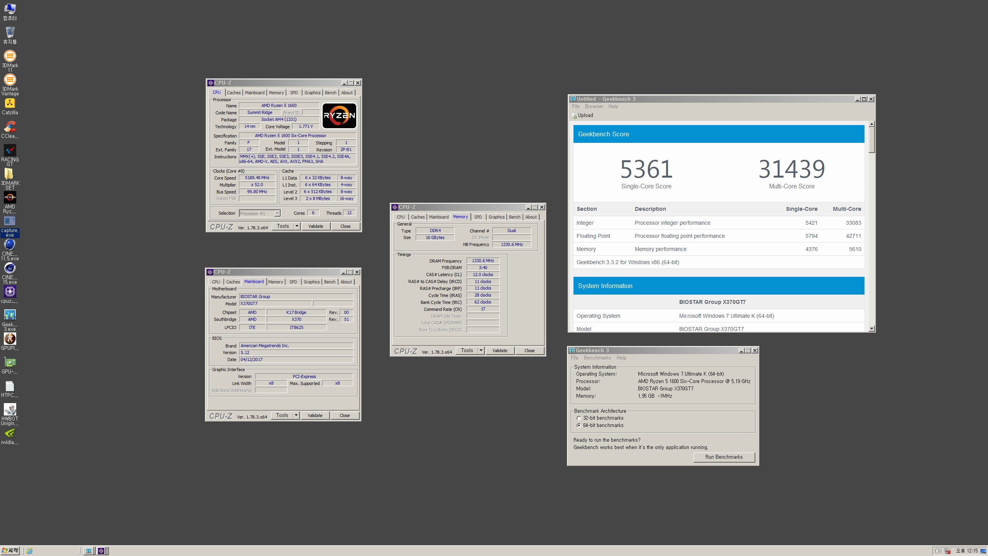Click BIOS Date value 04/12/2017

pyautogui.click(x=296, y=359)
